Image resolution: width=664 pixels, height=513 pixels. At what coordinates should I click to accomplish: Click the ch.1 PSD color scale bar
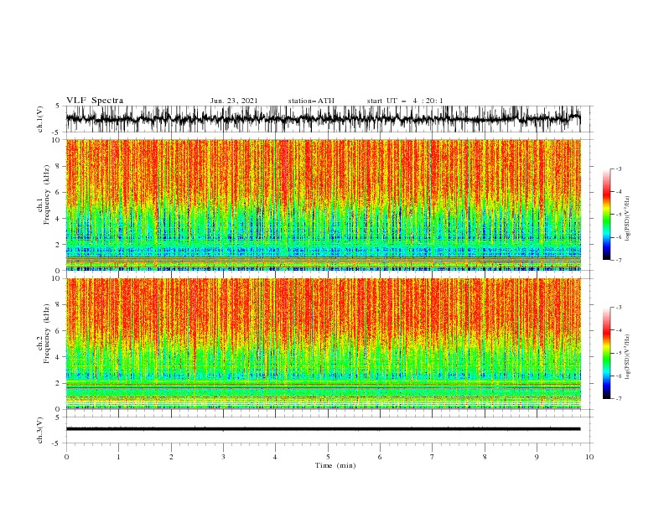pyautogui.click(x=606, y=214)
